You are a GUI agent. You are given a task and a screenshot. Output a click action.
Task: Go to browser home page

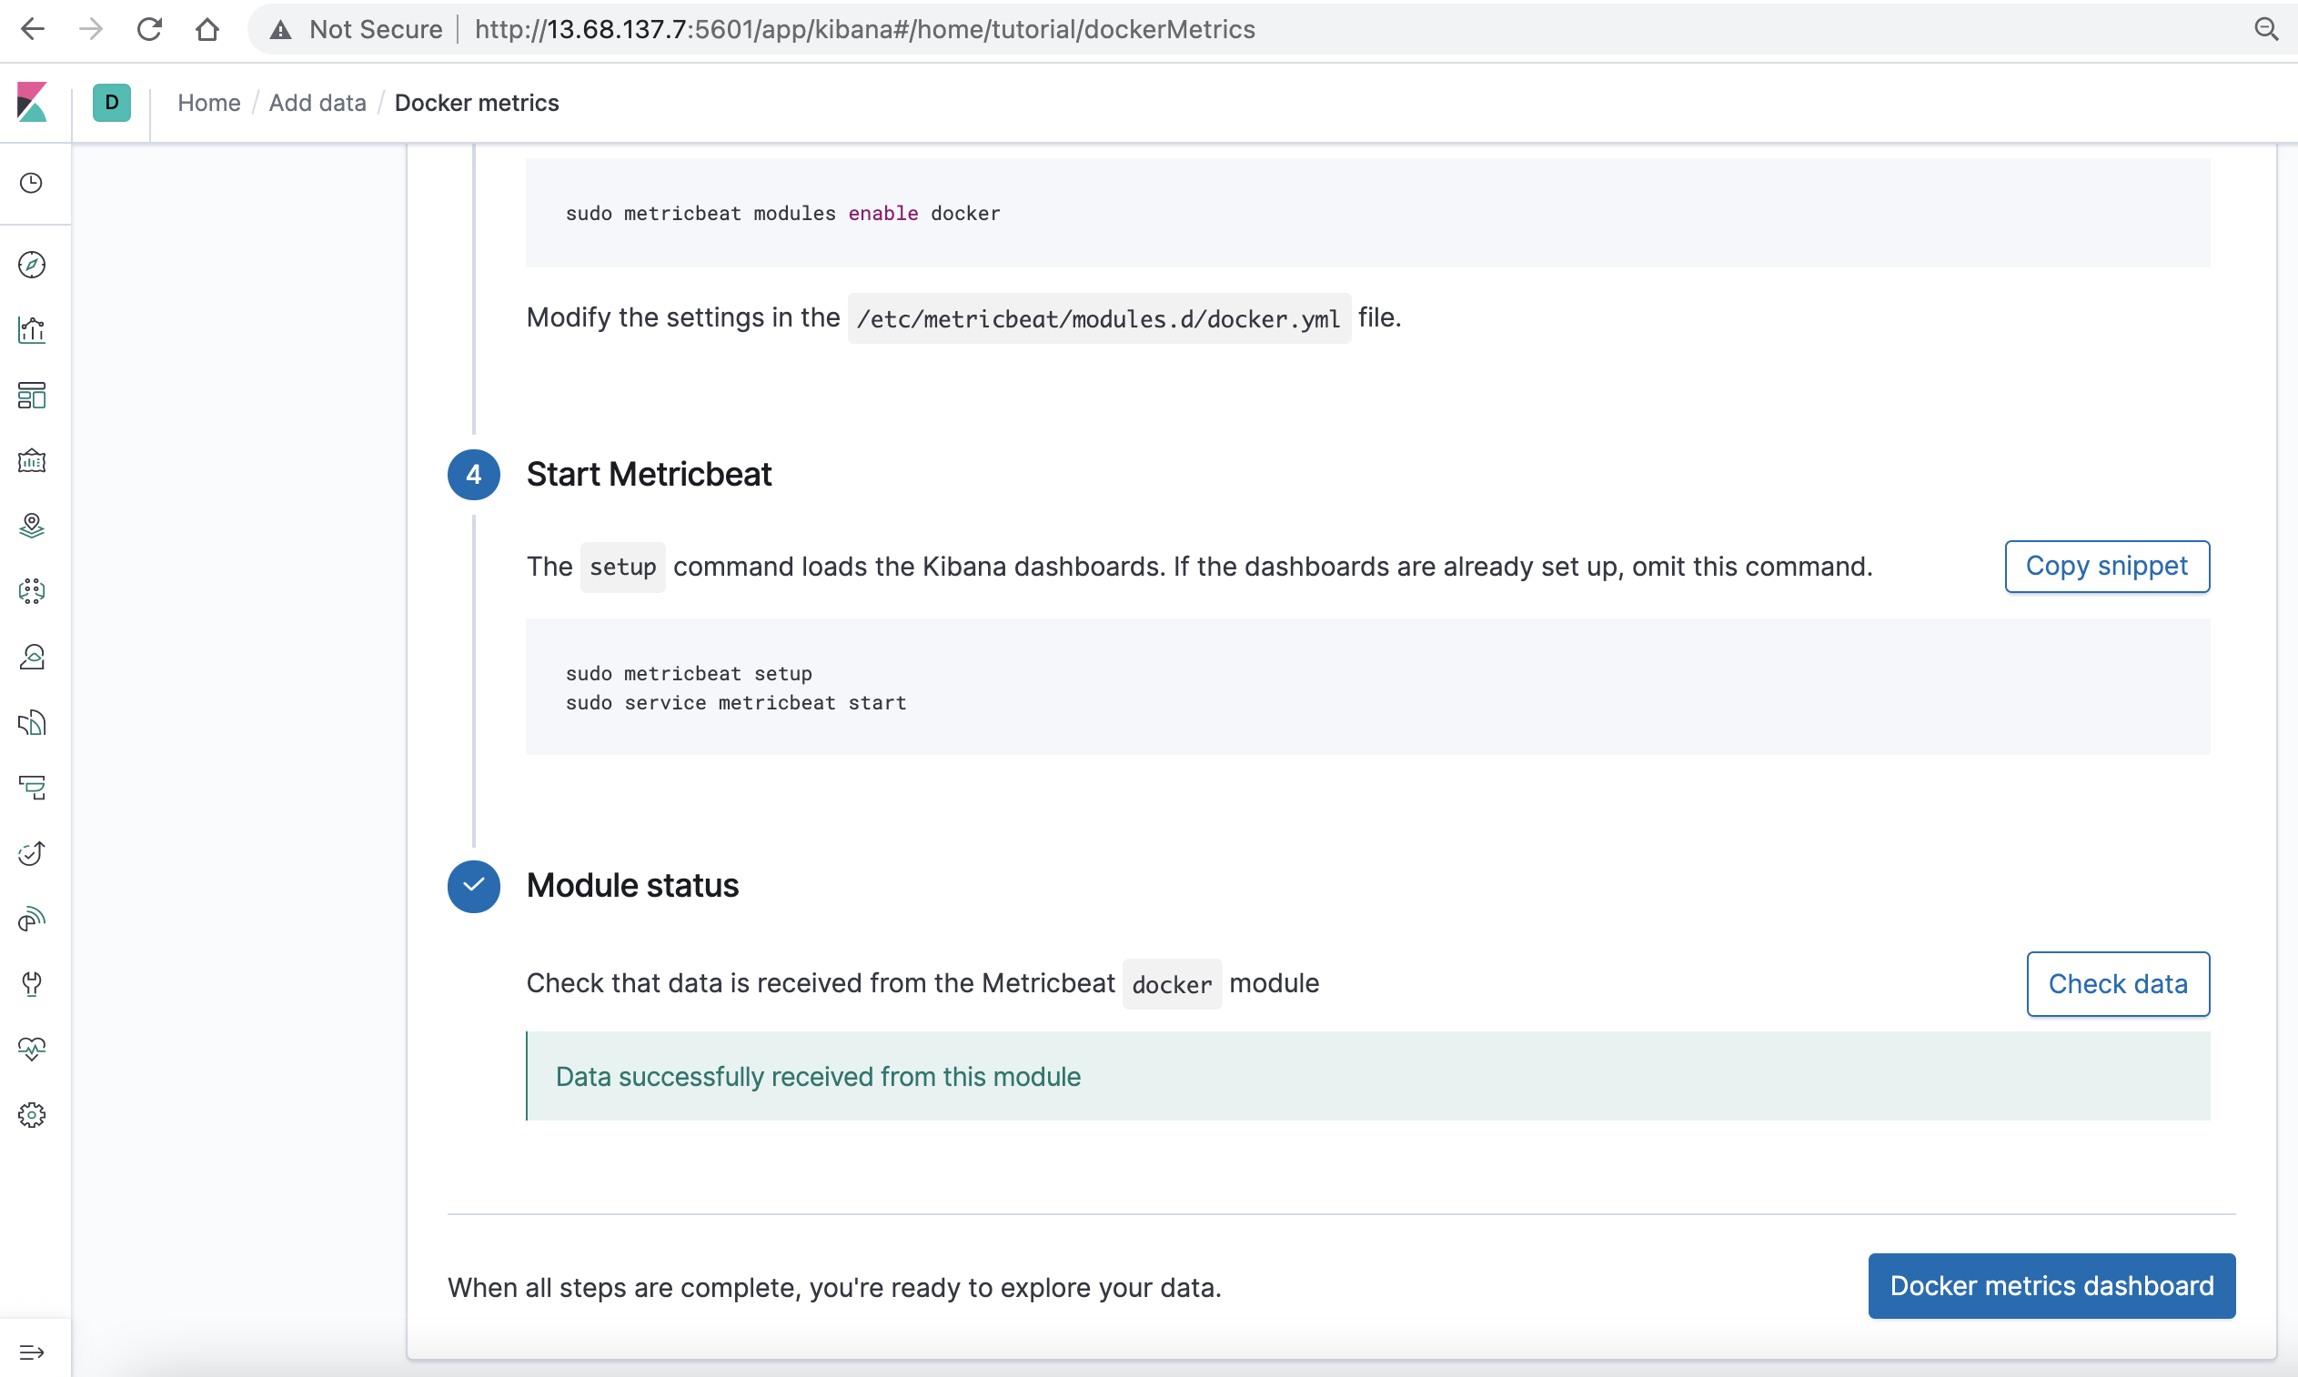(208, 30)
